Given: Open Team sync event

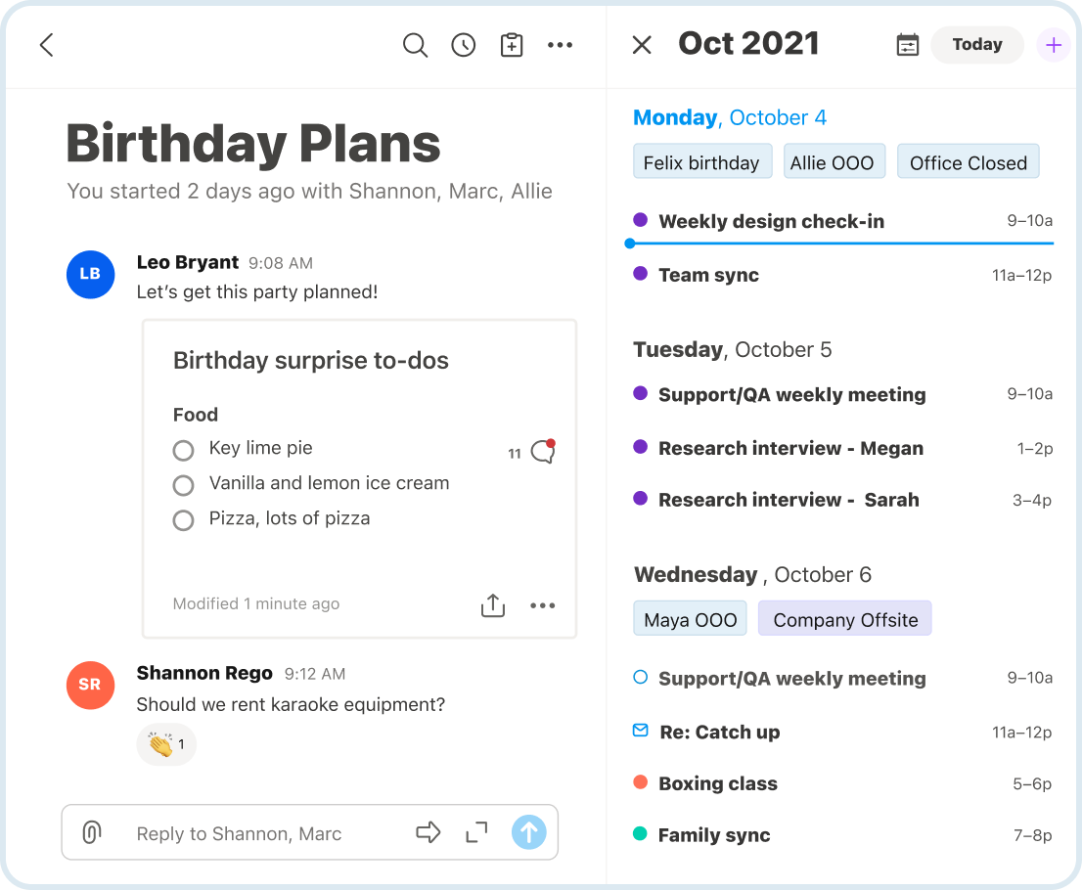Looking at the screenshot, I should coord(842,275).
